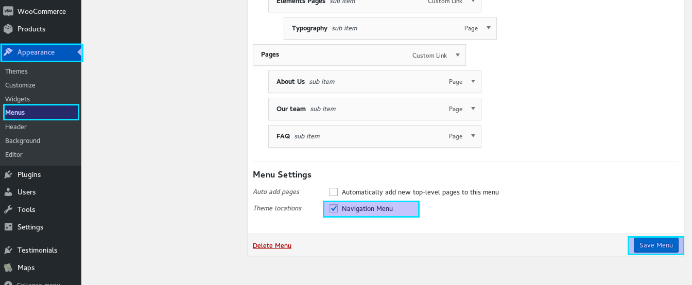This screenshot has height=285, width=692.
Task: Open the Appearance menu
Action: tap(41, 52)
